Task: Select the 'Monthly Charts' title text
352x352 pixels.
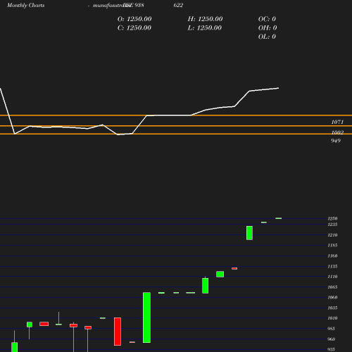Action: pyautogui.click(x=26, y=5)
